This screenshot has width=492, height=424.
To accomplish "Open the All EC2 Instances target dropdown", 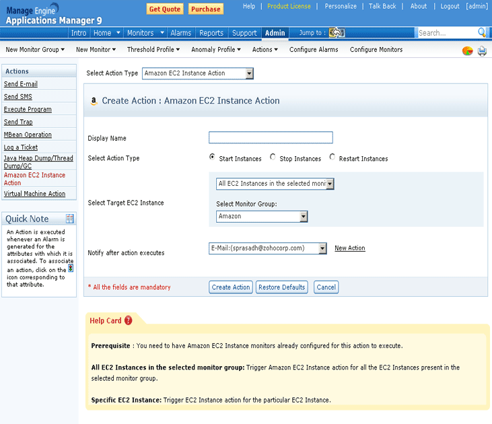I will 275,184.
